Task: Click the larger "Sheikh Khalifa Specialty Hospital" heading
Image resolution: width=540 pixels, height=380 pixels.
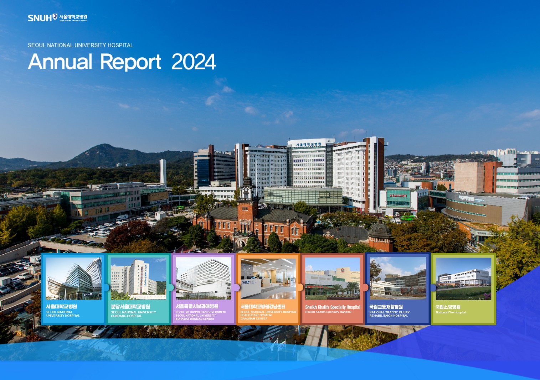Action: click(333, 307)
